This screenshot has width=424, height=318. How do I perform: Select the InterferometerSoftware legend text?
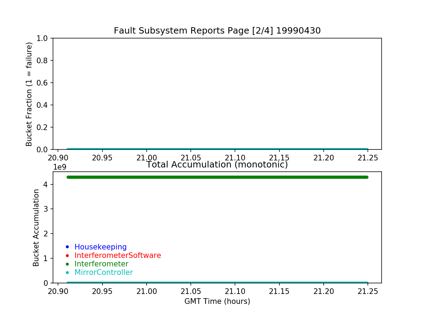click(x=118, y=255)
